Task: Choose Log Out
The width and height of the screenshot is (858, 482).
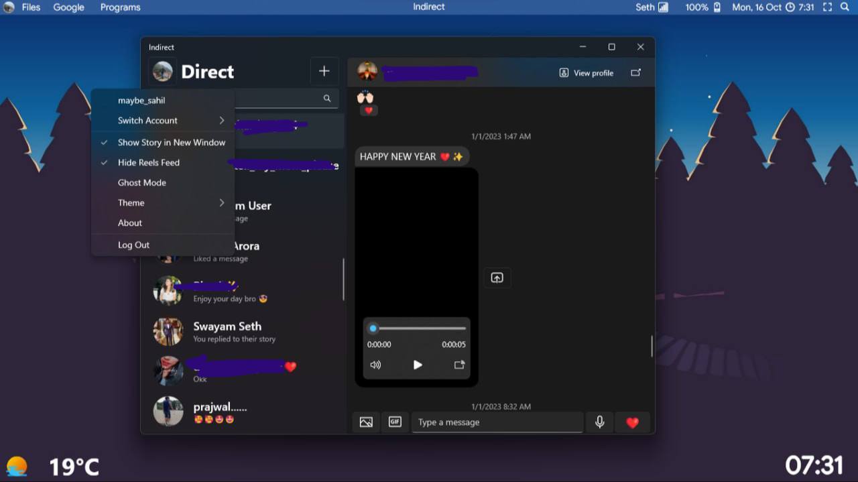Action: point(163,245)
